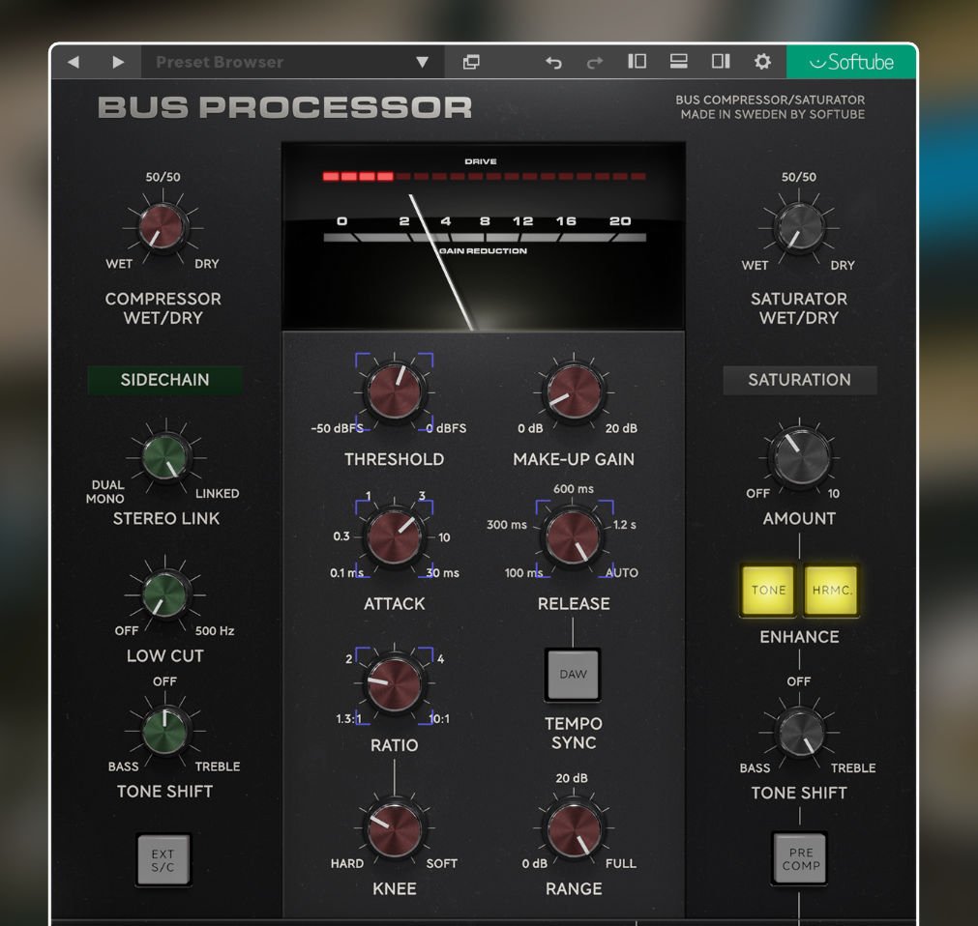Viewport: 978px width, 926px height.
Task: Click the gain reduction meter display
Action: (484, 236)
